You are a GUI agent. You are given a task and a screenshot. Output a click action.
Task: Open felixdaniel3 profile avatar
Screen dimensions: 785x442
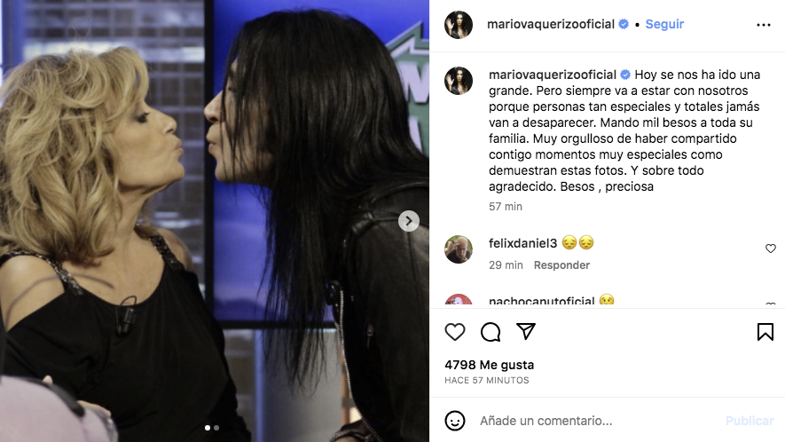[459, 249]
